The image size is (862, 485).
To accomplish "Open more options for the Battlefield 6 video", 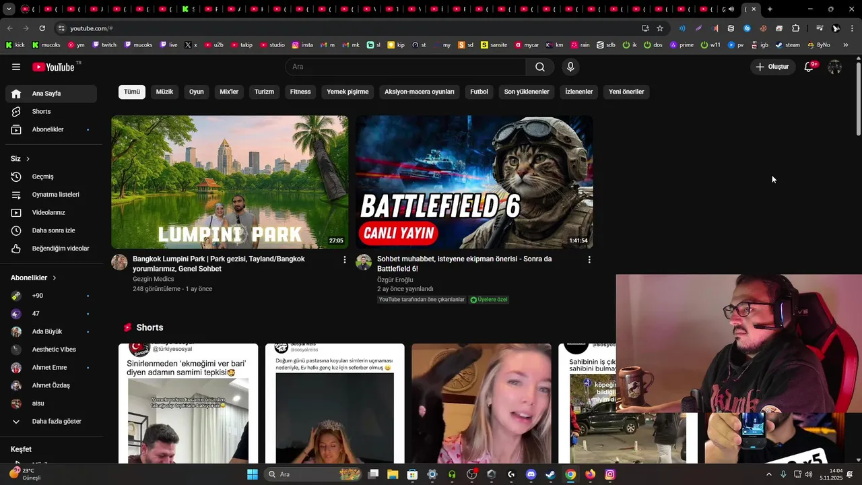I will click(x=589, y=259).
